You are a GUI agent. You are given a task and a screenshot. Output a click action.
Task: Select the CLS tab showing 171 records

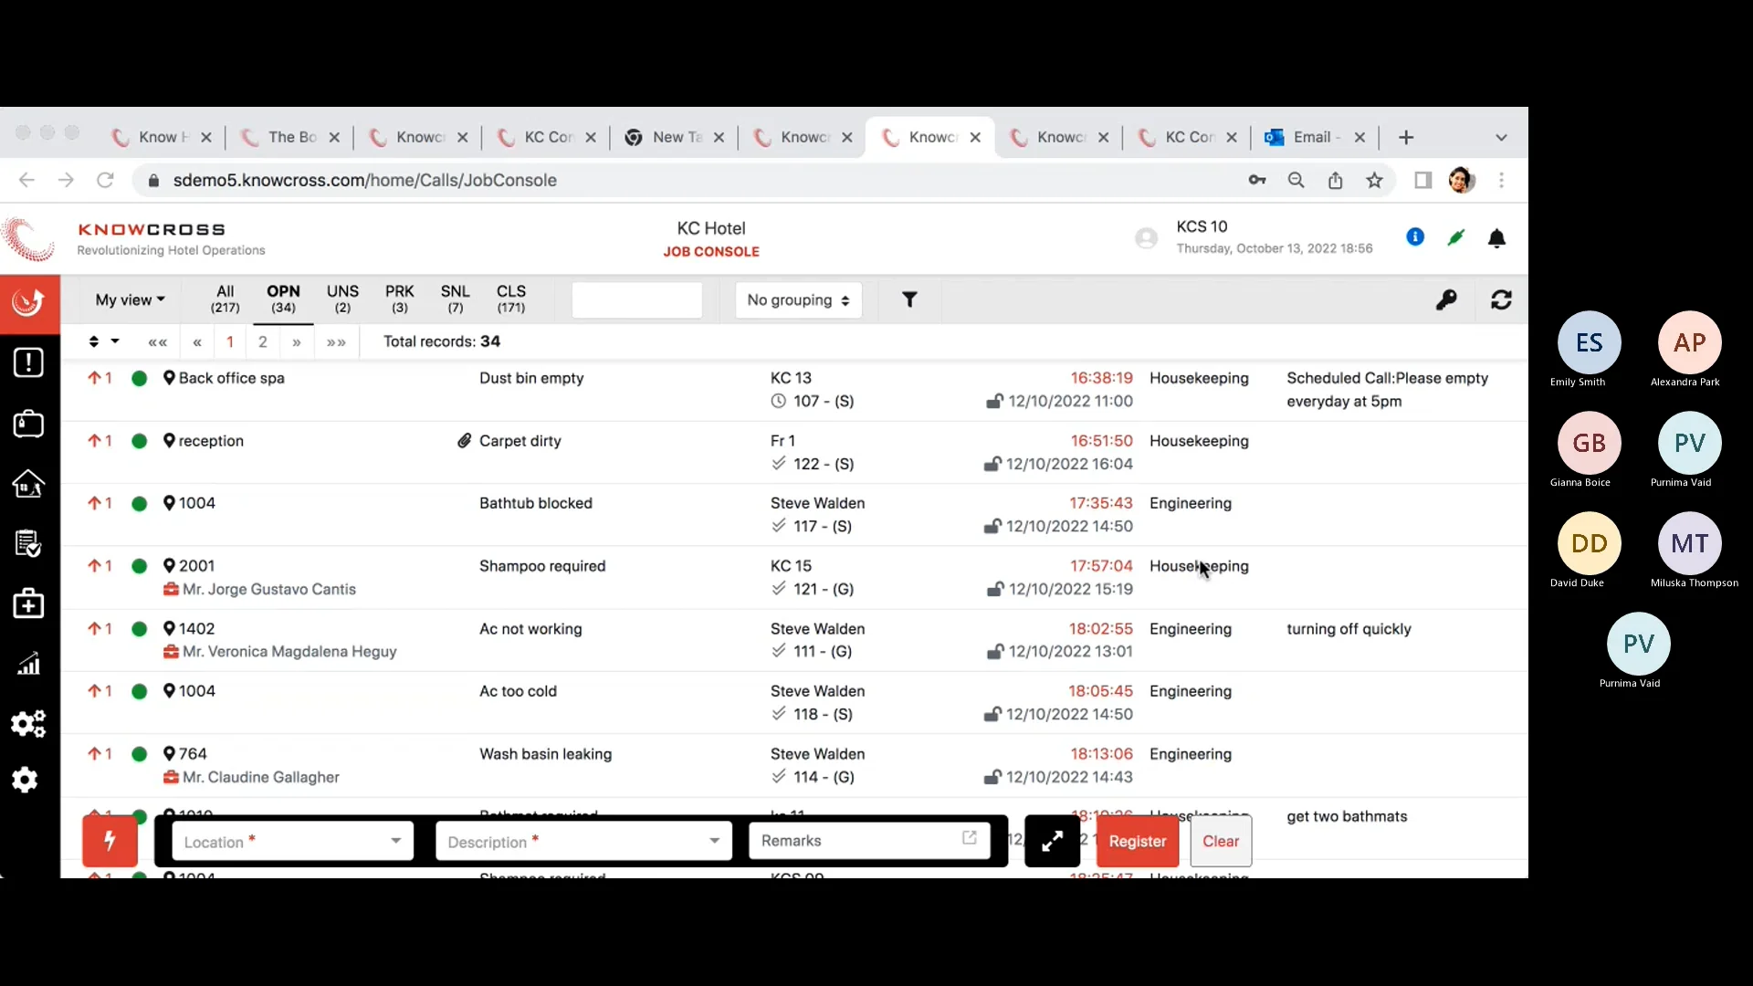[x=511, y=299]
